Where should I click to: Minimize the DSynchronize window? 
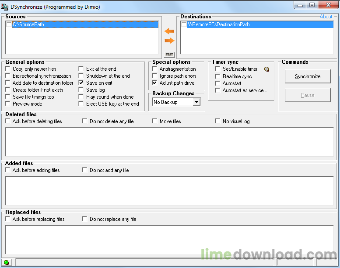pyautogui.click(x=300, y=5)
